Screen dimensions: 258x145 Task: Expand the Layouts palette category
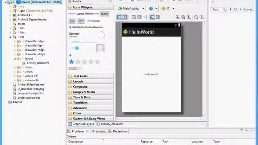[x=90, y=81]
